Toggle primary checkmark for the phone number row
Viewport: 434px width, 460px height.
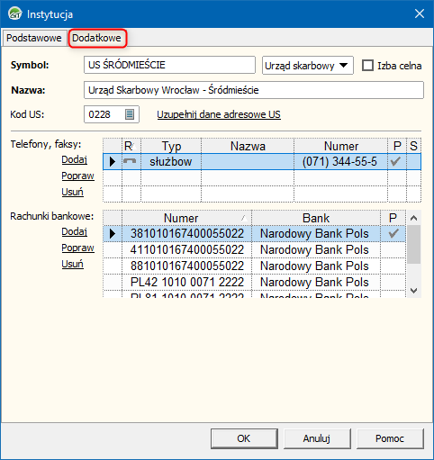(x=396, y=161)
